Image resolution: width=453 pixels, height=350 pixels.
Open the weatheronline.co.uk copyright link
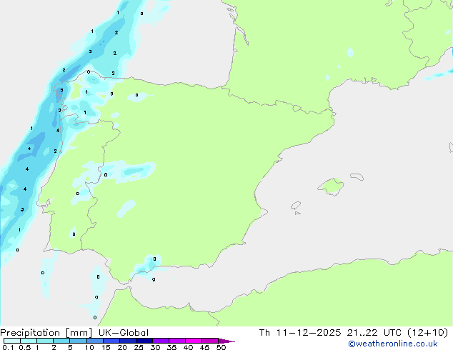point(393,344)
